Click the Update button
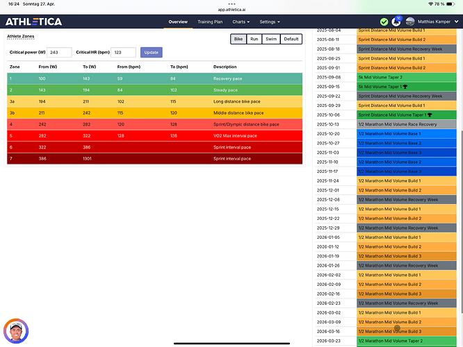Image resolution: width=463 pixels, height=347 pixels. 151,52
